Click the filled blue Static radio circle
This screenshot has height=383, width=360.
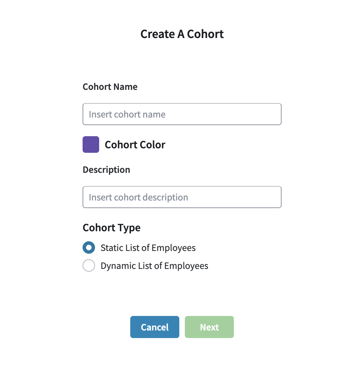click(x=89, y=247)
